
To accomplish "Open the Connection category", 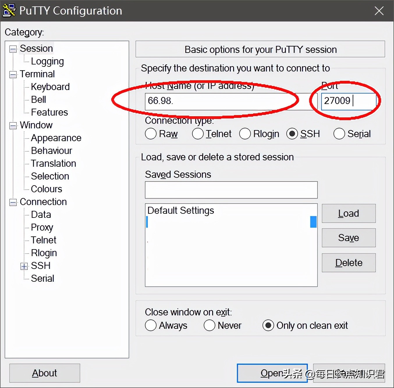I will tap(43, 202).
